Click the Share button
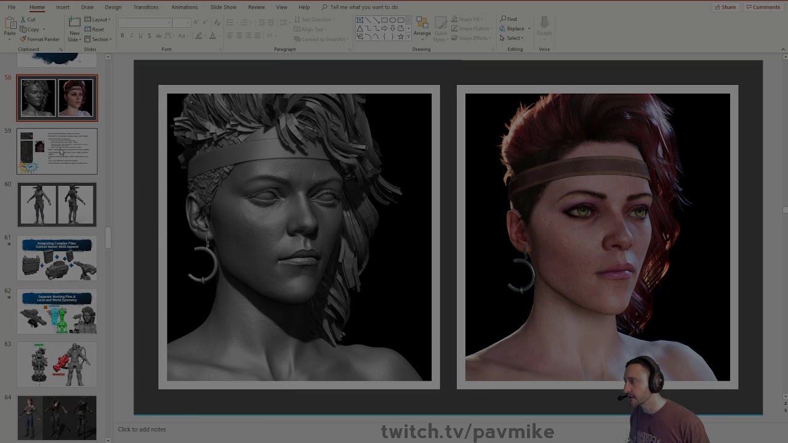This screenshot has height=443, width=788. 726,7
